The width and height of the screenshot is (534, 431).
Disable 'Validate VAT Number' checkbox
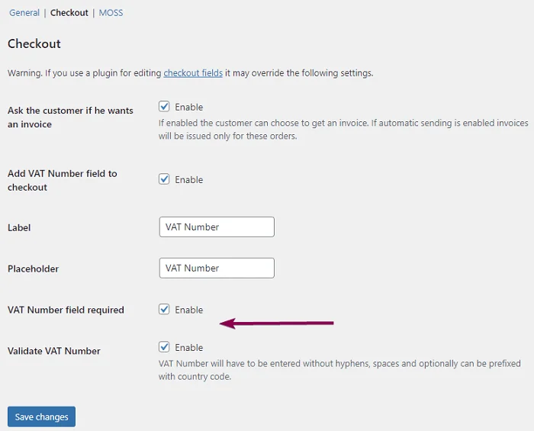coord(164,347)
